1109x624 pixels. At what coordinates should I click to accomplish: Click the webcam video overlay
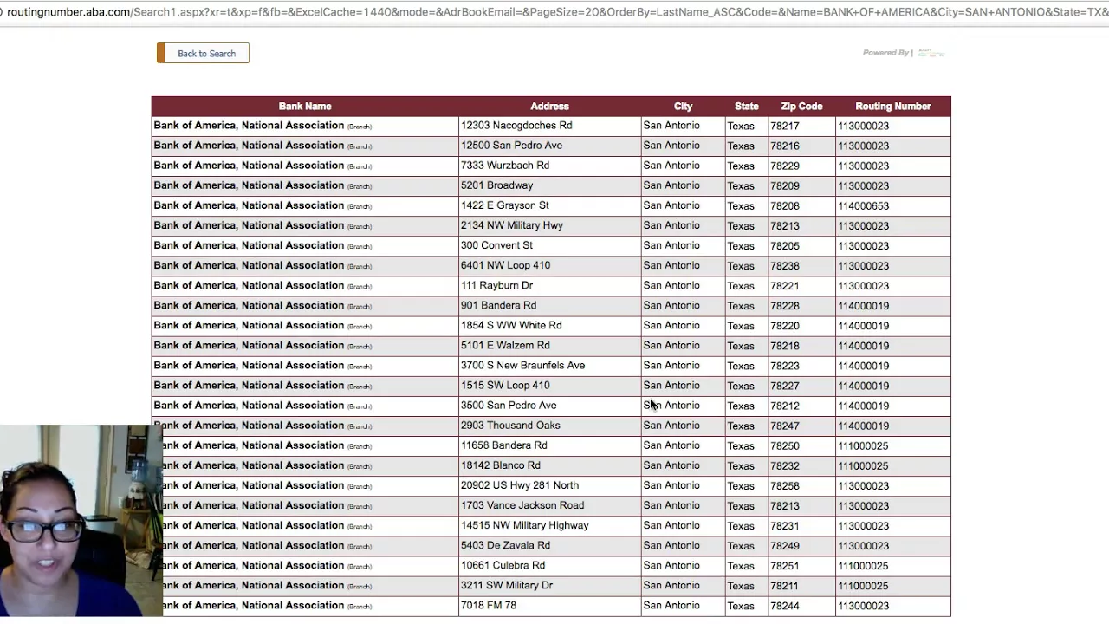click(81, 520)
